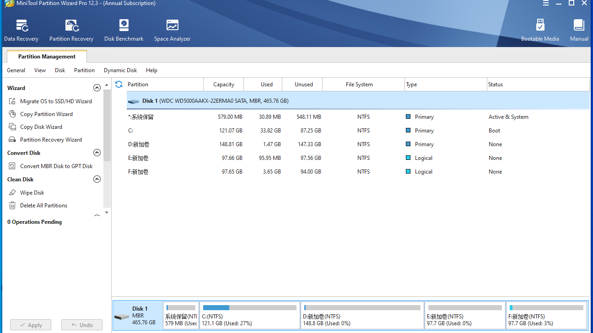Open the hamburger menu

tap(546, 3)
